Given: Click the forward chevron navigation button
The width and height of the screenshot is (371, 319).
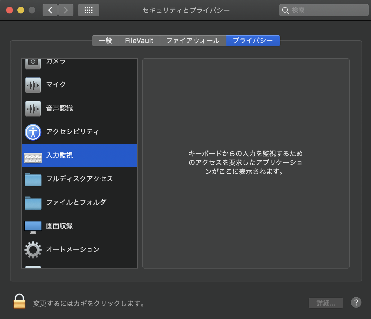Looking at the screenshot, I should 66,10.
